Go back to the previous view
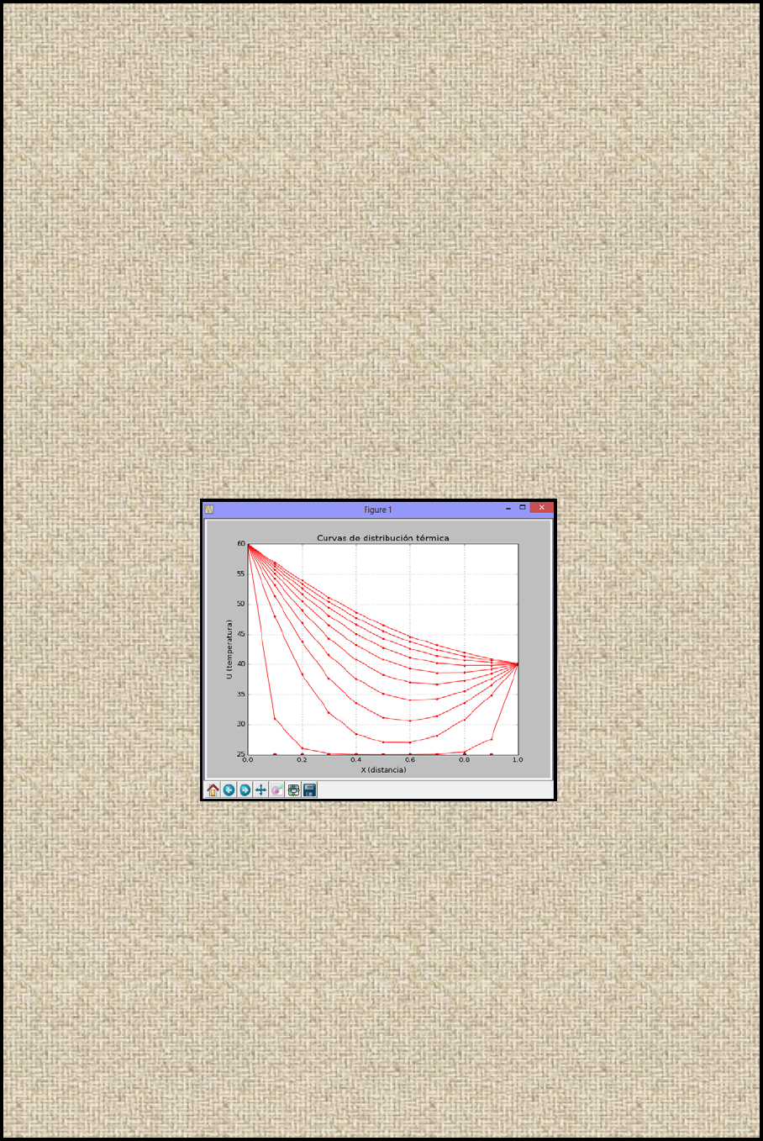The image size is (763, 1141). tap(229, 790)
